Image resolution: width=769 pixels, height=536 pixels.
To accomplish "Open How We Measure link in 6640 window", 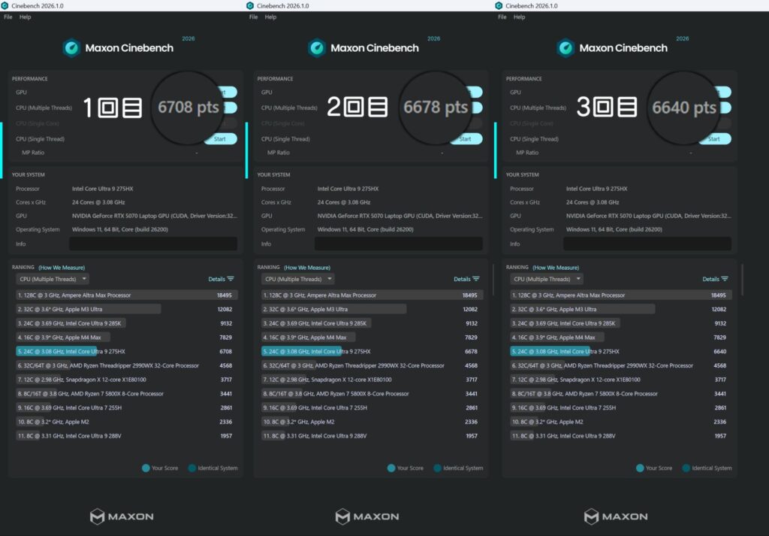I will pyautogui.click(x=556, y=268).
